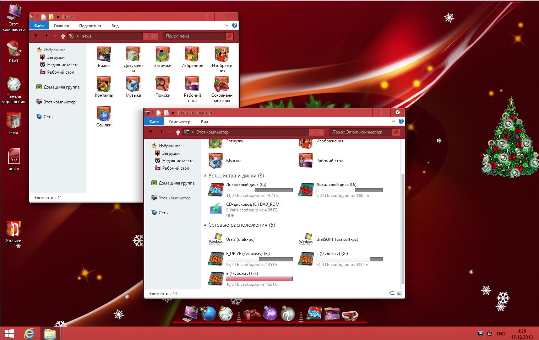Viewport: 539px width, 340px height.
Task: Open address history dropdown in news window
Action: tap(146, 36)
